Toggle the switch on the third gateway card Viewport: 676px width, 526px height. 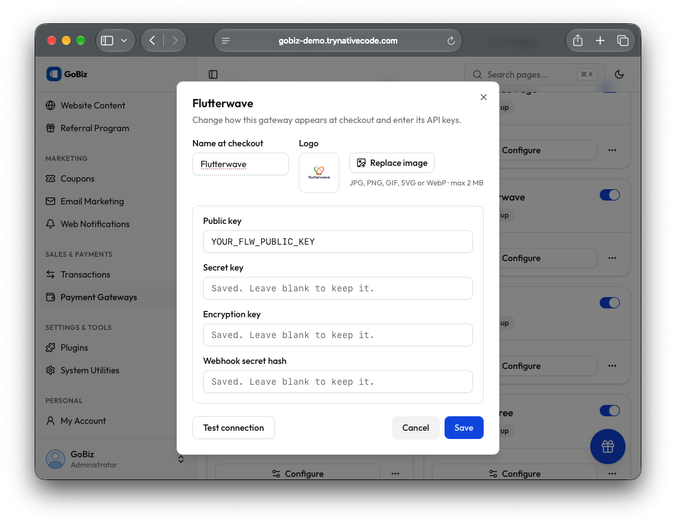coord(610,303)
